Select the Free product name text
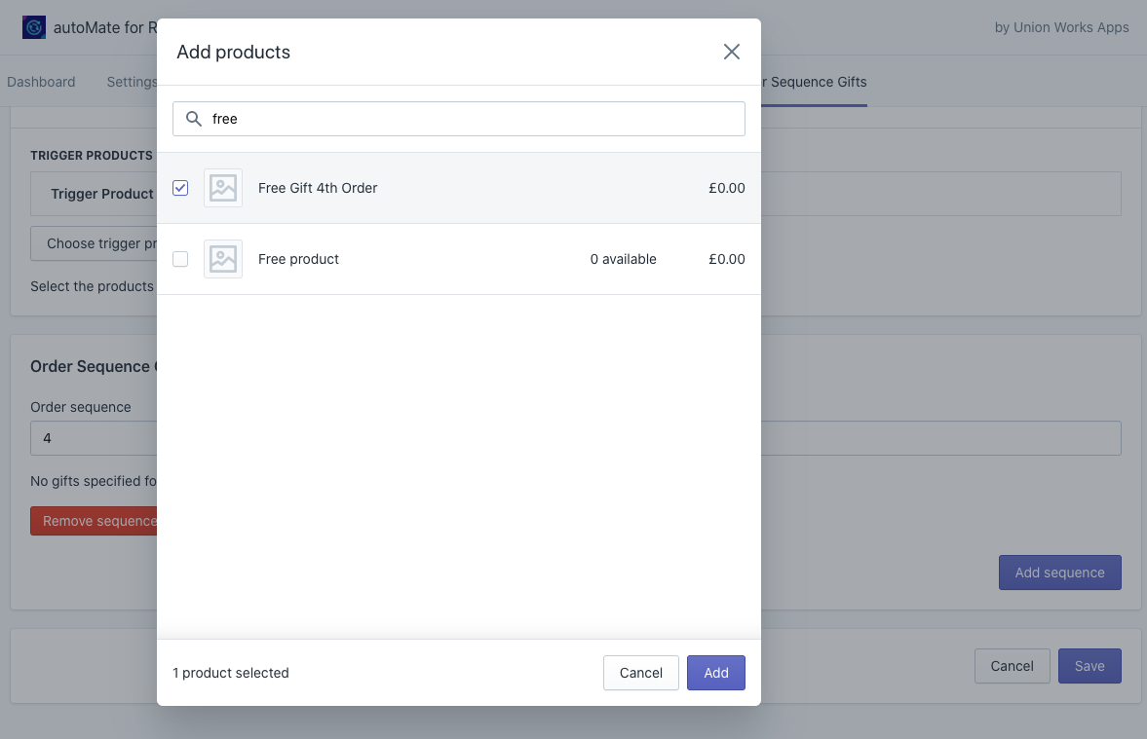Viewport: 1147px width, 739px height. pos(298,259)
